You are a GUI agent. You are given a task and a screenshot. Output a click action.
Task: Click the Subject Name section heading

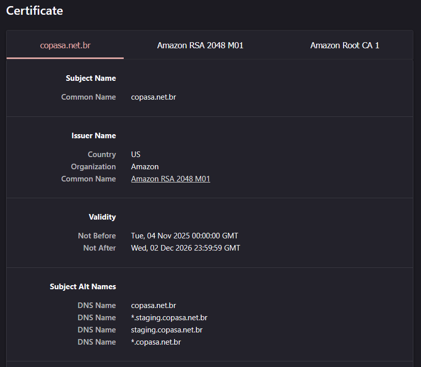tap(91, 78)
